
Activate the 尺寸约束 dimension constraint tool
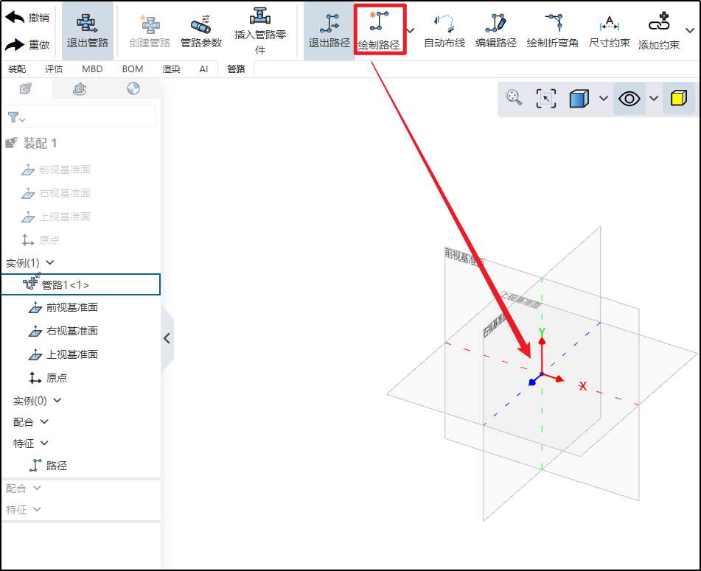[x=609, y=30]
